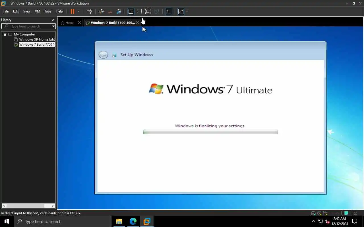Open the notification center icon
The image size is (364, 227).
coord(355,221)
